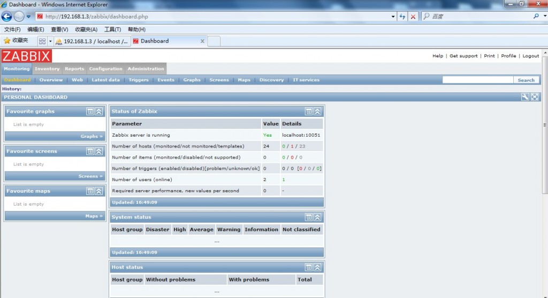Screen dimensions: 548x298
Task: Open the Administration main tab
Action: (x=146, y=69)
